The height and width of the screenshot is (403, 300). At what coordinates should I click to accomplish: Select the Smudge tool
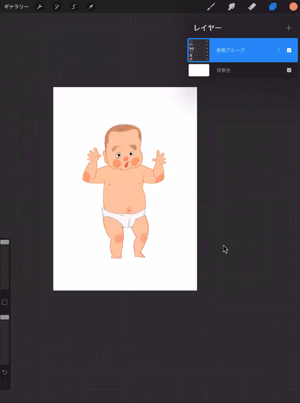tap(232, 7)
